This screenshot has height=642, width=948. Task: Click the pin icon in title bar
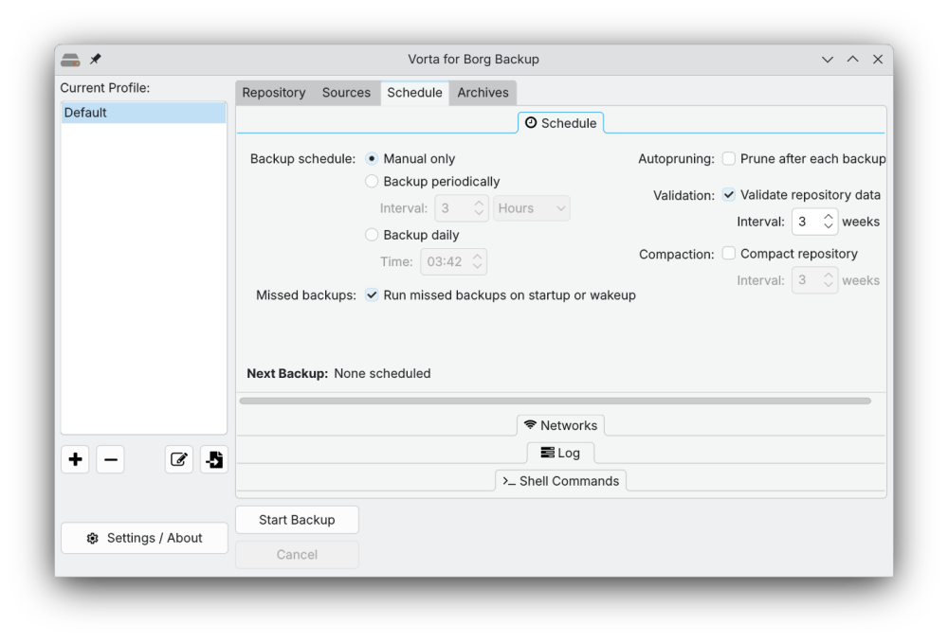click(96, 59)
